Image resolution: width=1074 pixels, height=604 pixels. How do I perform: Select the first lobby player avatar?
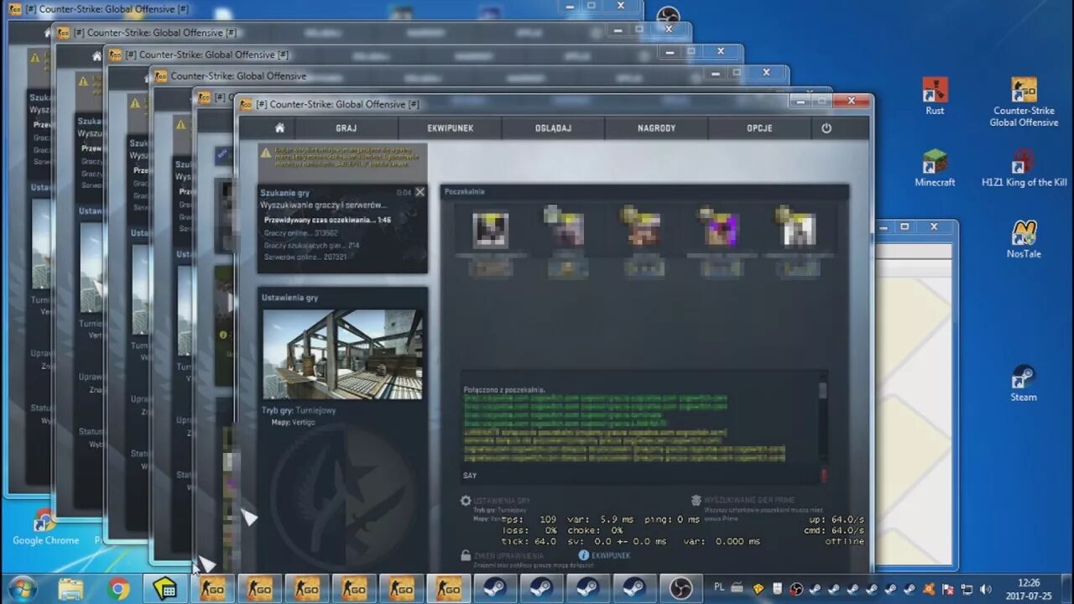tap(490, 229)
